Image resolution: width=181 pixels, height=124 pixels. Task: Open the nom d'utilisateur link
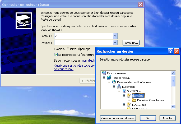click(x=89, y=61)
